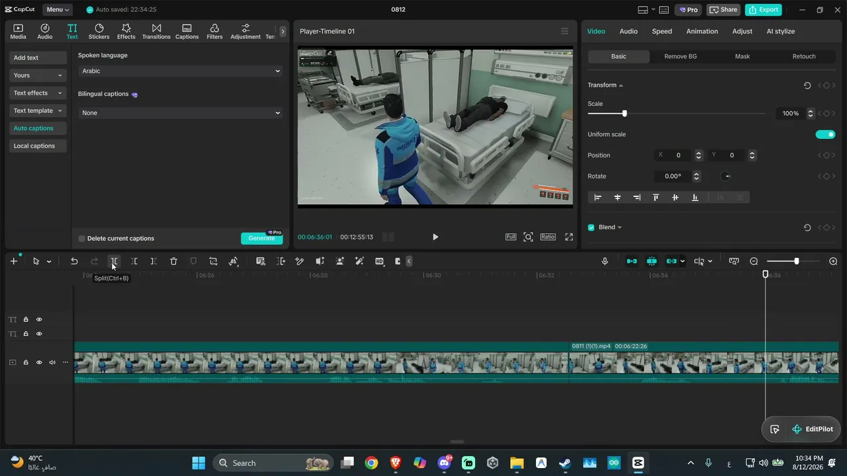This screenshot has height=476, width=847.
Task: Click the timeline zoom slider handle
Action: coord(796,261)
